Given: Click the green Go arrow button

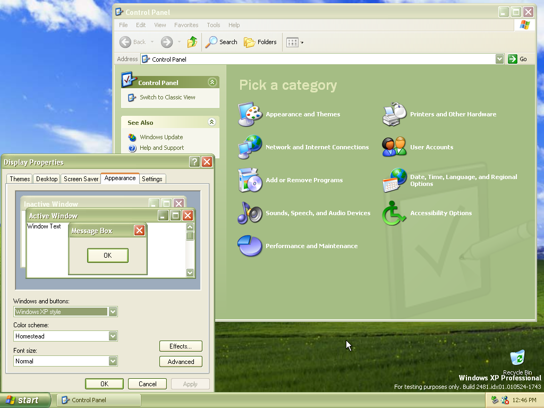Looking at the screenshot, I should click(513, 59).
